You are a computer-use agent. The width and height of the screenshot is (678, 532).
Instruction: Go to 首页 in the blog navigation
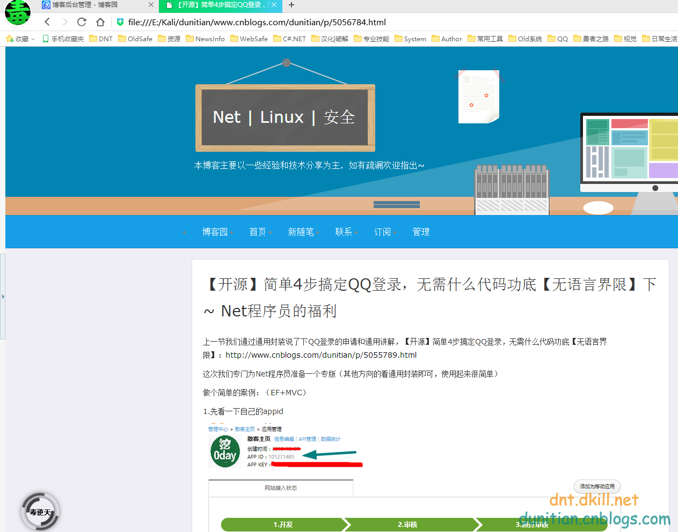pos(258,232)
